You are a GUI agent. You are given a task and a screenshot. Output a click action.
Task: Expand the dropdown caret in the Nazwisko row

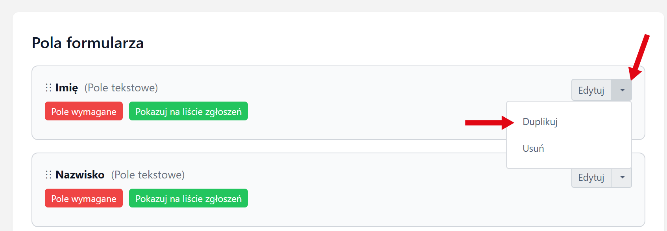coord(622,178)
